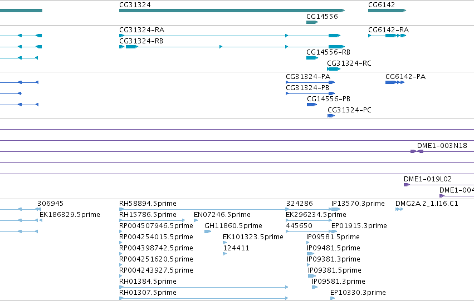Screen dimensions: 474x301
Task: Select EST EP10330.3prime
Action: [333, 298]
